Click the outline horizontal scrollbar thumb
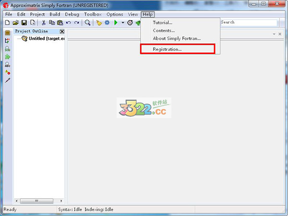 click(36, 201)
